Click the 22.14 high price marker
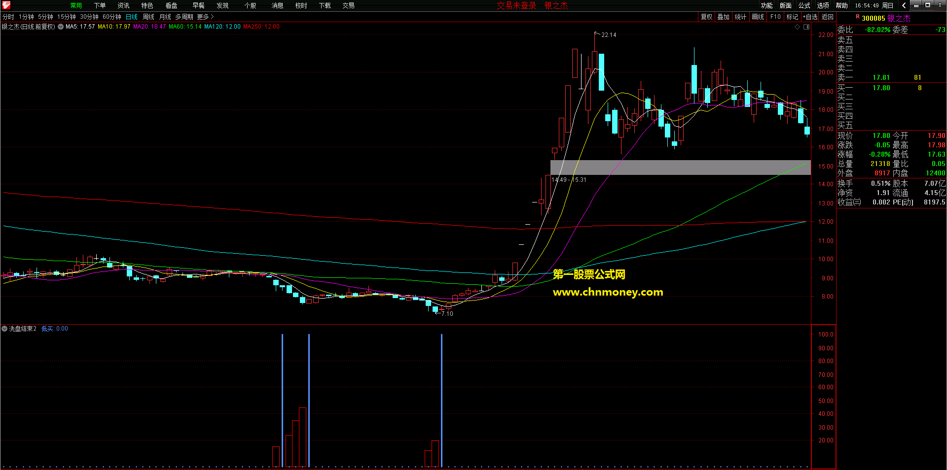This screenshot has width=947, height=470. click(609, 35)
